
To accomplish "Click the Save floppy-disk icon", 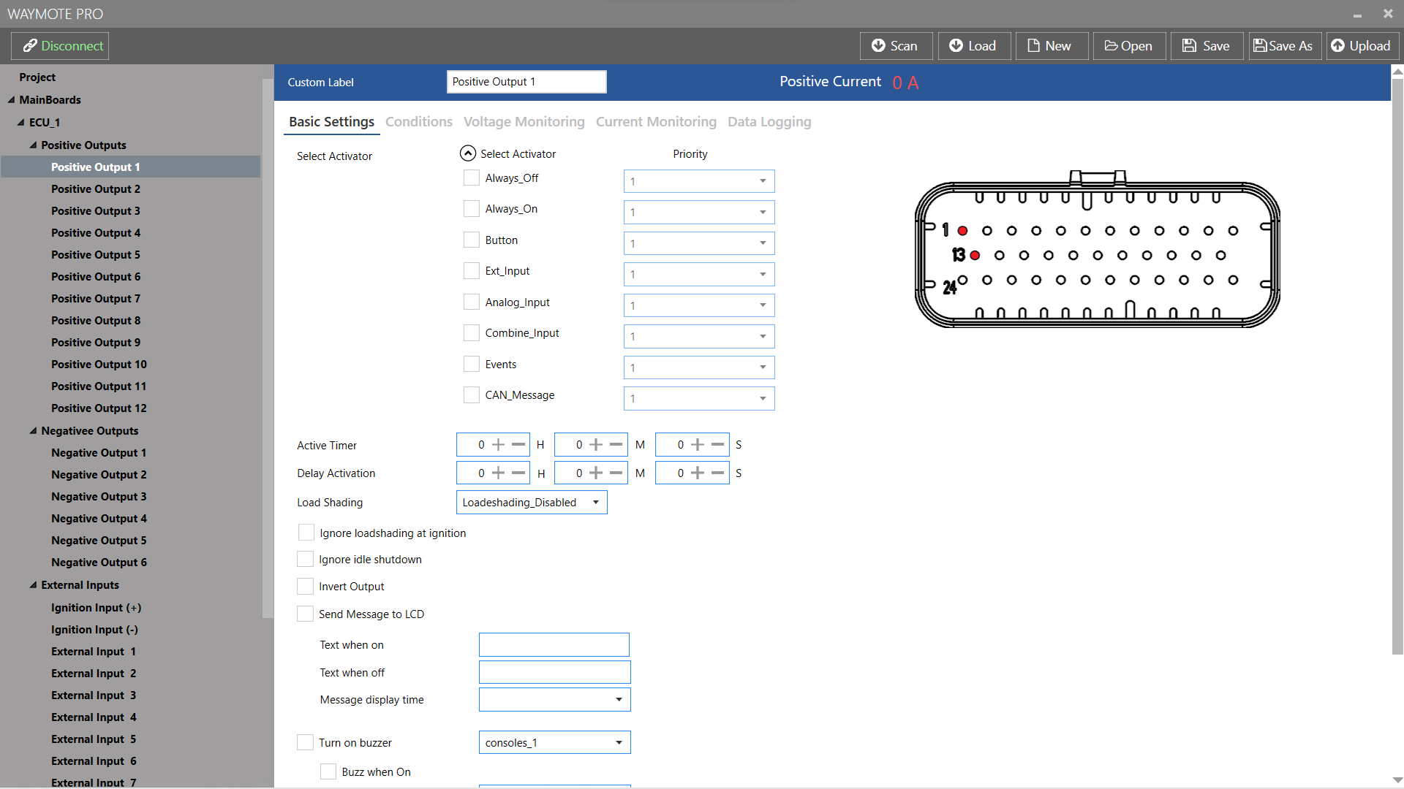I will click(x=1190, y=46).
